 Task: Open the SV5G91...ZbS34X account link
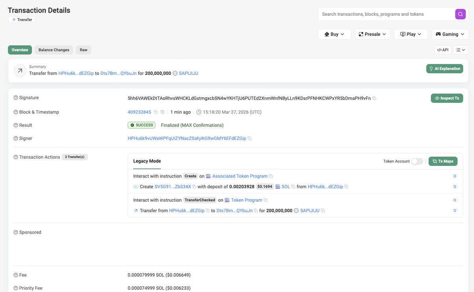click(x=173, y=187)
